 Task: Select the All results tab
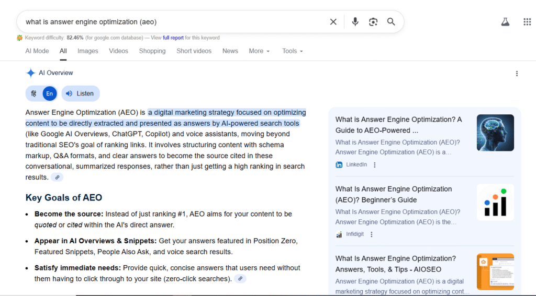[x=63, y=51]
